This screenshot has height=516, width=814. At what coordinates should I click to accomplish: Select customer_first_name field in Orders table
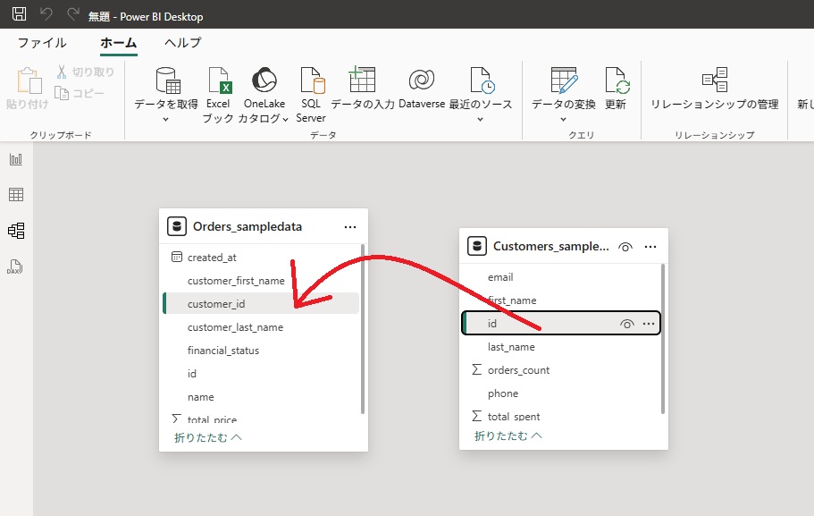click(261, 281)
